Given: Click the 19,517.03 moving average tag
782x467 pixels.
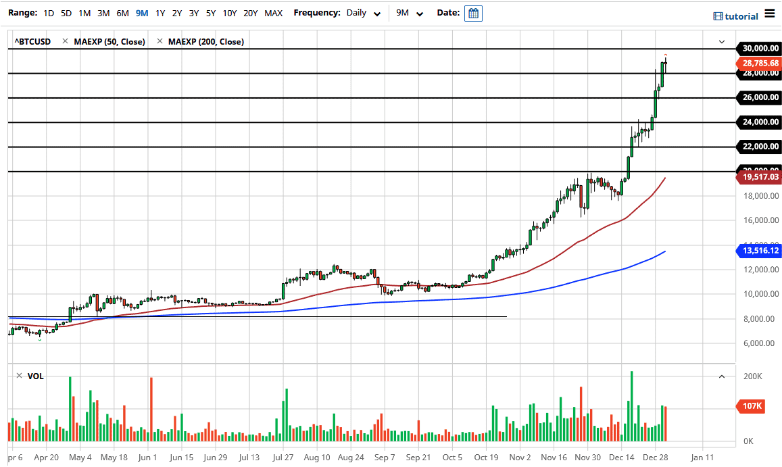Looking at the screenshot, I should [758, 176].
